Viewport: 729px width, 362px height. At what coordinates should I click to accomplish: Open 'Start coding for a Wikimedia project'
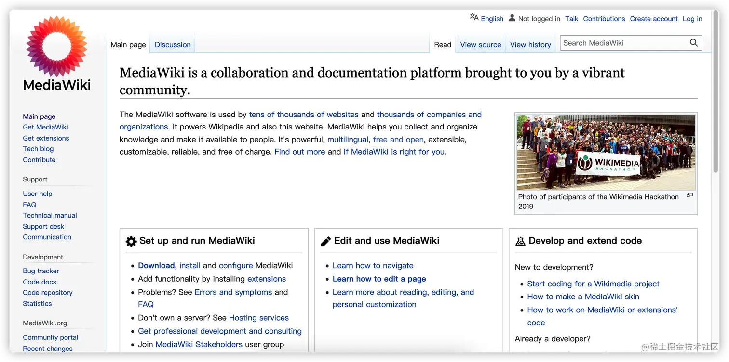pyautogui.click(x=594, y=284)
